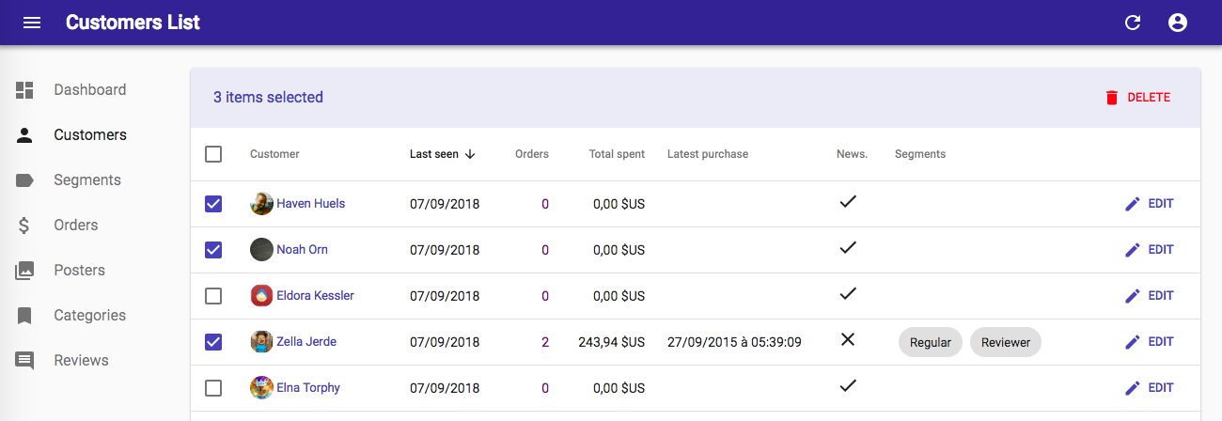Click Zella Jerde avatar thumbnail

pyautogui.click(x=261, y=342)
